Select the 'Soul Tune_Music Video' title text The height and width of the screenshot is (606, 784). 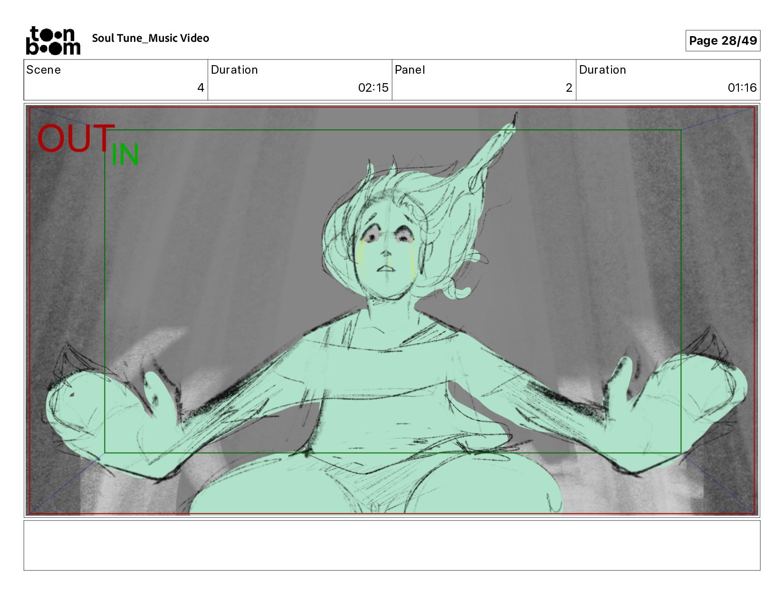pyautogui.click(x=151, y=38)
